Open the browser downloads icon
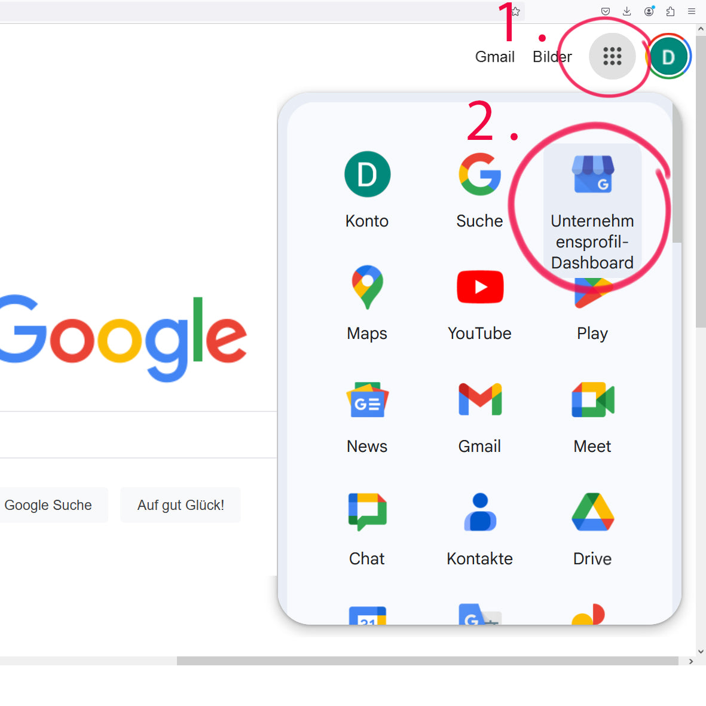The width and height of the screenshot is (706, 706). point(626,11)
